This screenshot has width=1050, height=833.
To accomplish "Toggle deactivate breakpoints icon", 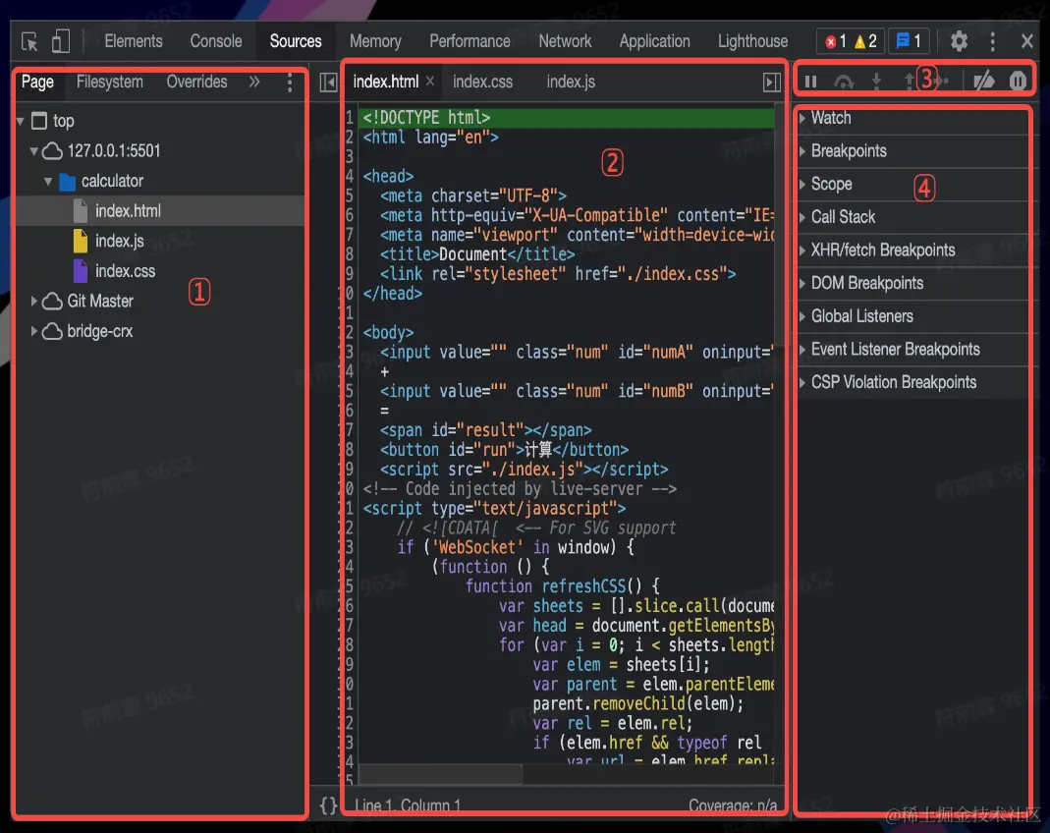I will pos(984,82).
